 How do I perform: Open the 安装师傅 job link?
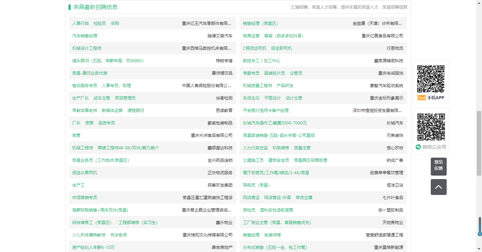273,235
